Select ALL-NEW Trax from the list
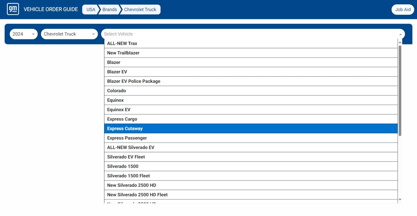The image size is (417, 216). coord(251,43)
